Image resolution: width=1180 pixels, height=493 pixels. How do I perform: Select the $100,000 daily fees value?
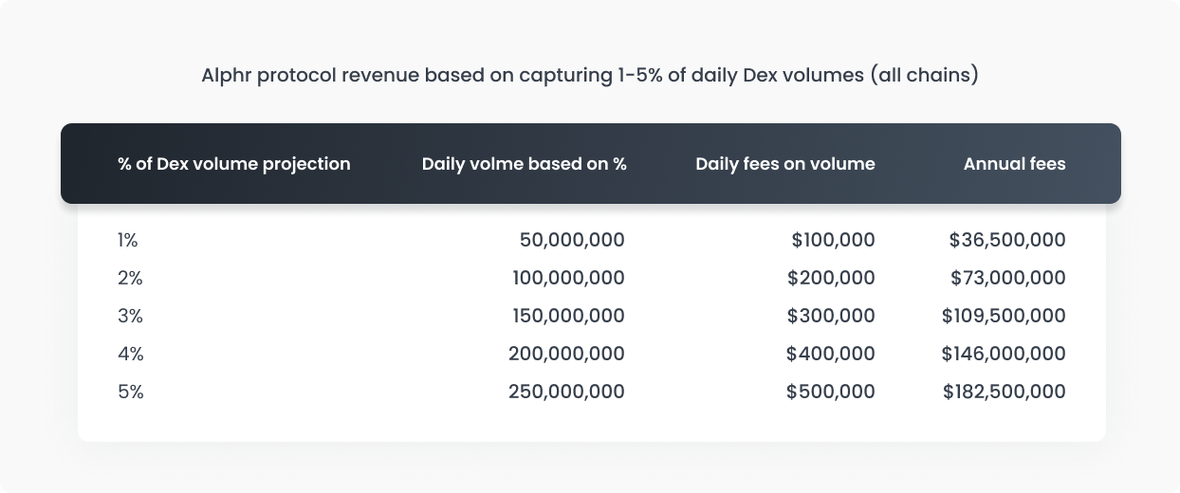834,241
